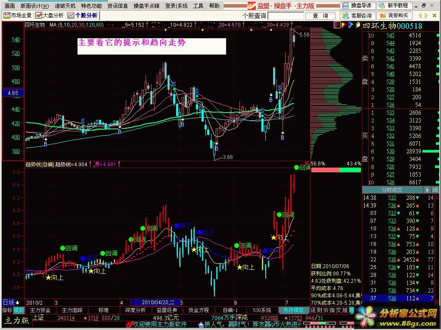Click the blue triangle icon above chart

pyautogui.click(x=351, y=25)
